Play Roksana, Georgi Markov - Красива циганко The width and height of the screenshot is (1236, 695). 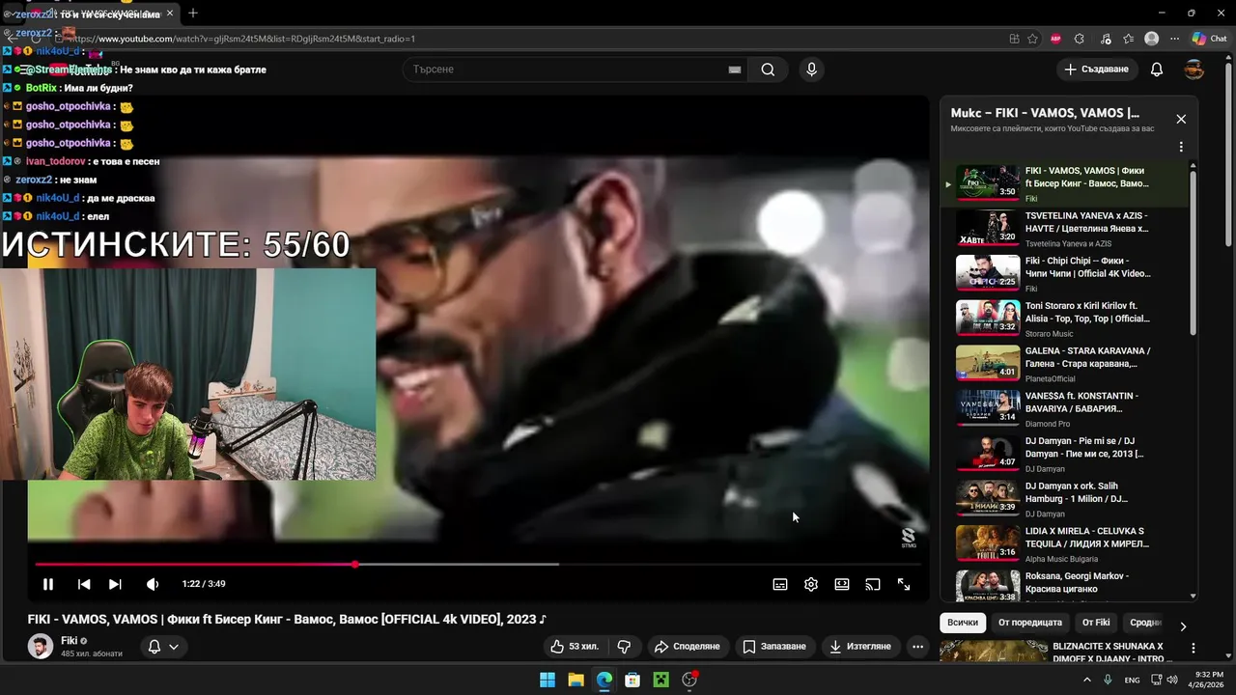1065,585
